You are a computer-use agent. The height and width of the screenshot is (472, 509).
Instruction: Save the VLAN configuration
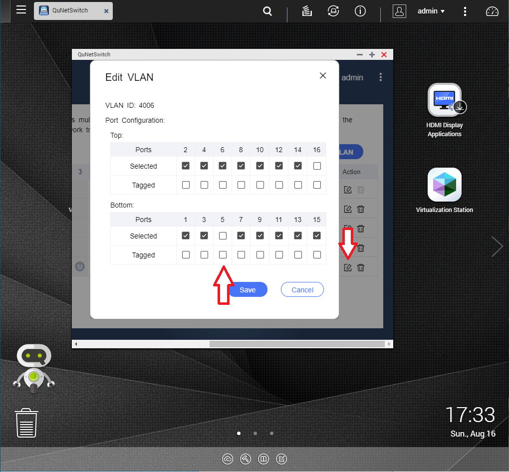[248, 289]
